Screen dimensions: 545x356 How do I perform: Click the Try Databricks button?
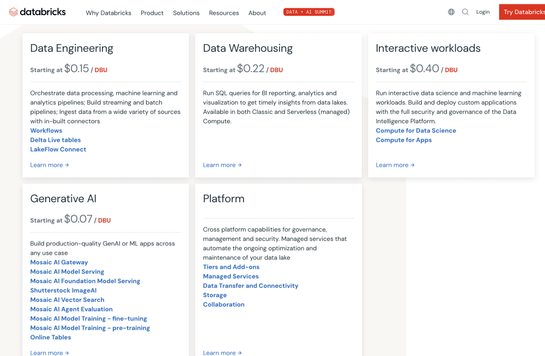click(522, 12)
